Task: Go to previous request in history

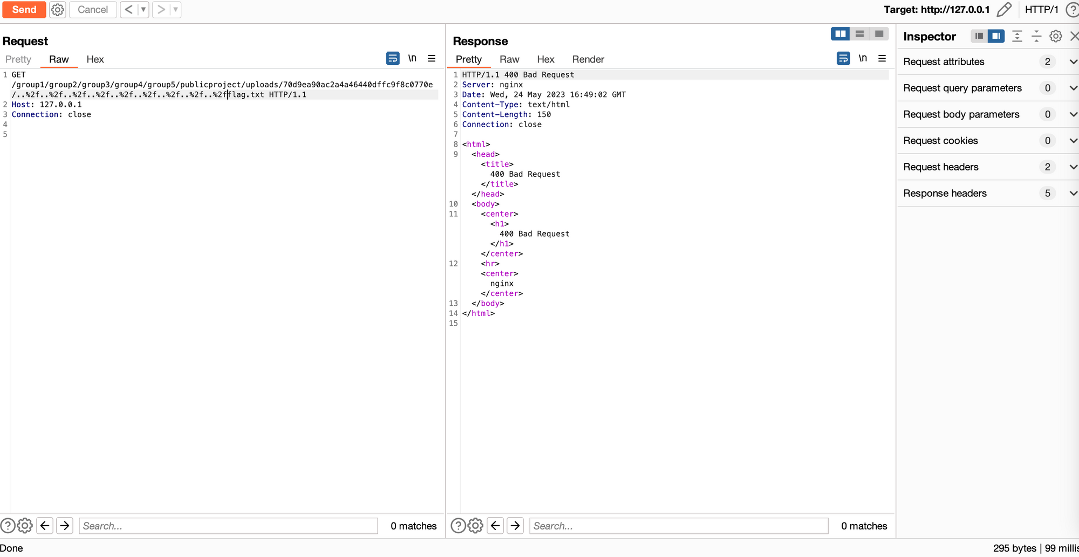Action: coord(128,10)
